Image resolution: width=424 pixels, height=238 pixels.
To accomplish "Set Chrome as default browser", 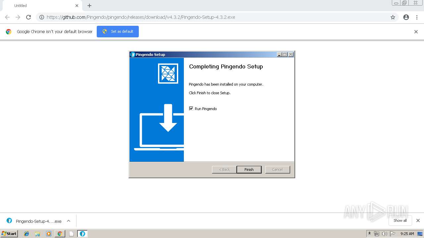I will [x=118, y=31].
